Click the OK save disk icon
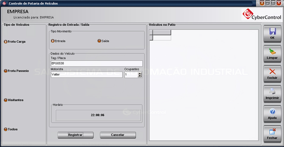Viewport: 284px width, 147px height. pos(272,31)
